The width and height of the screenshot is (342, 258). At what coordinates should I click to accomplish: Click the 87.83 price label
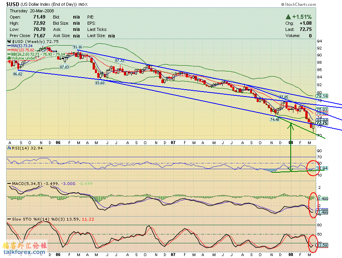pyautogui.click(x=64, y=67)
